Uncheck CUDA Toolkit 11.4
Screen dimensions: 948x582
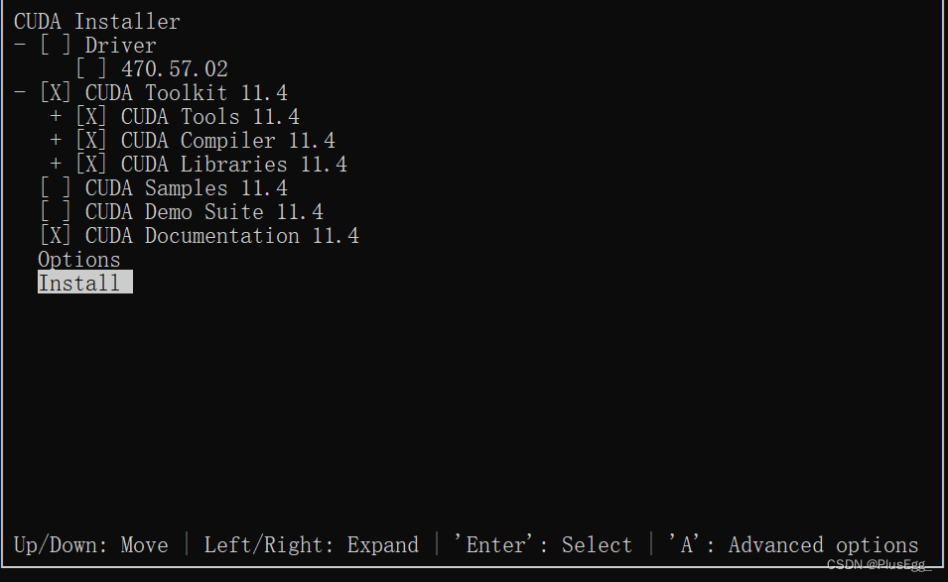click(x=57, y=92)
